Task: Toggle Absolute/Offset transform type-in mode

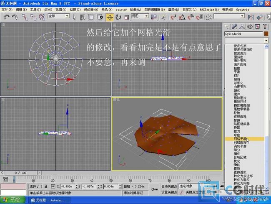Action: click(53, 186)
